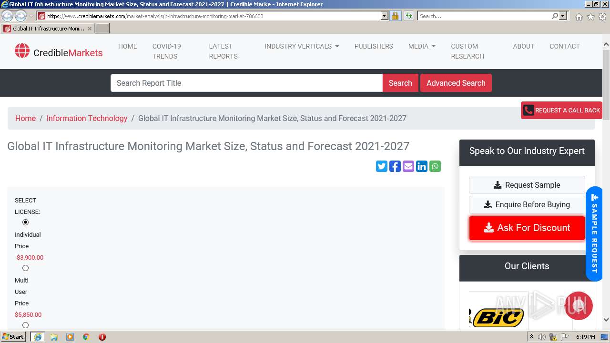Refresh the page using address bar icon
The width and height of the screenshot is (610, 343).
408,16
